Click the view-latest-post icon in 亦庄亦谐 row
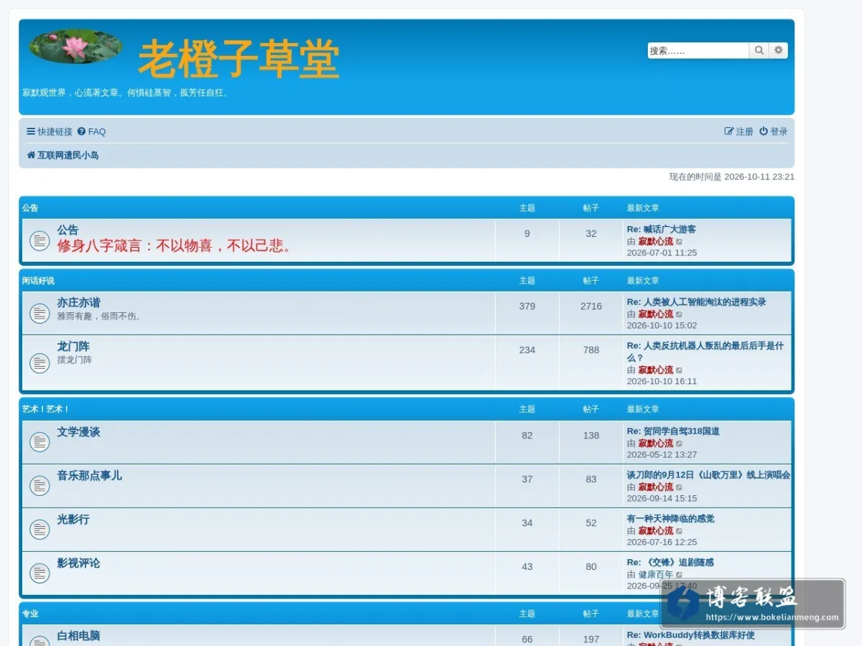862x646 pixels. point(680,314)
